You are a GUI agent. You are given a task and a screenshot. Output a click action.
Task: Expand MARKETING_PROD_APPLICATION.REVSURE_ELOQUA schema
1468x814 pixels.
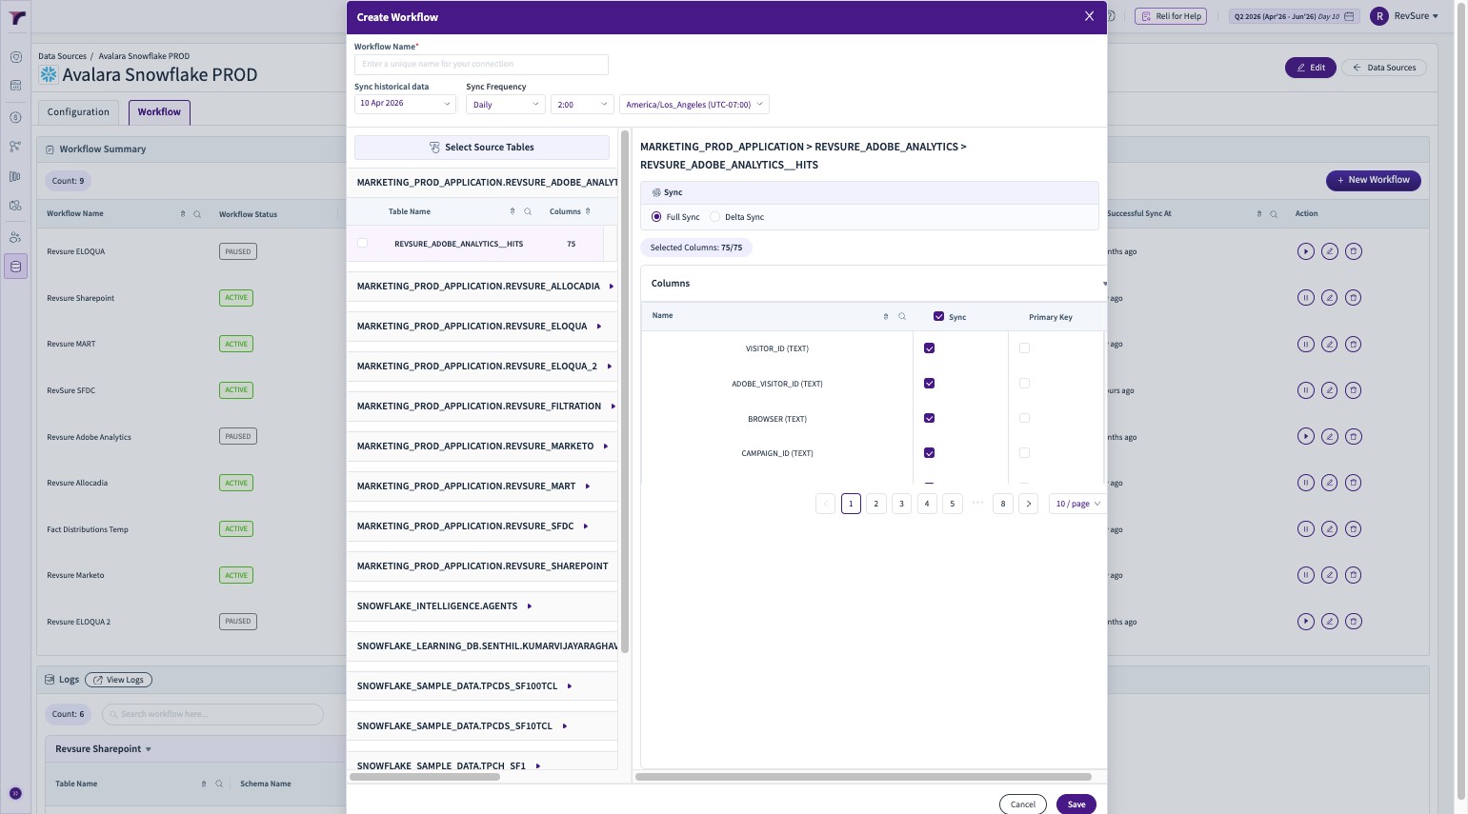pos(599,327)
